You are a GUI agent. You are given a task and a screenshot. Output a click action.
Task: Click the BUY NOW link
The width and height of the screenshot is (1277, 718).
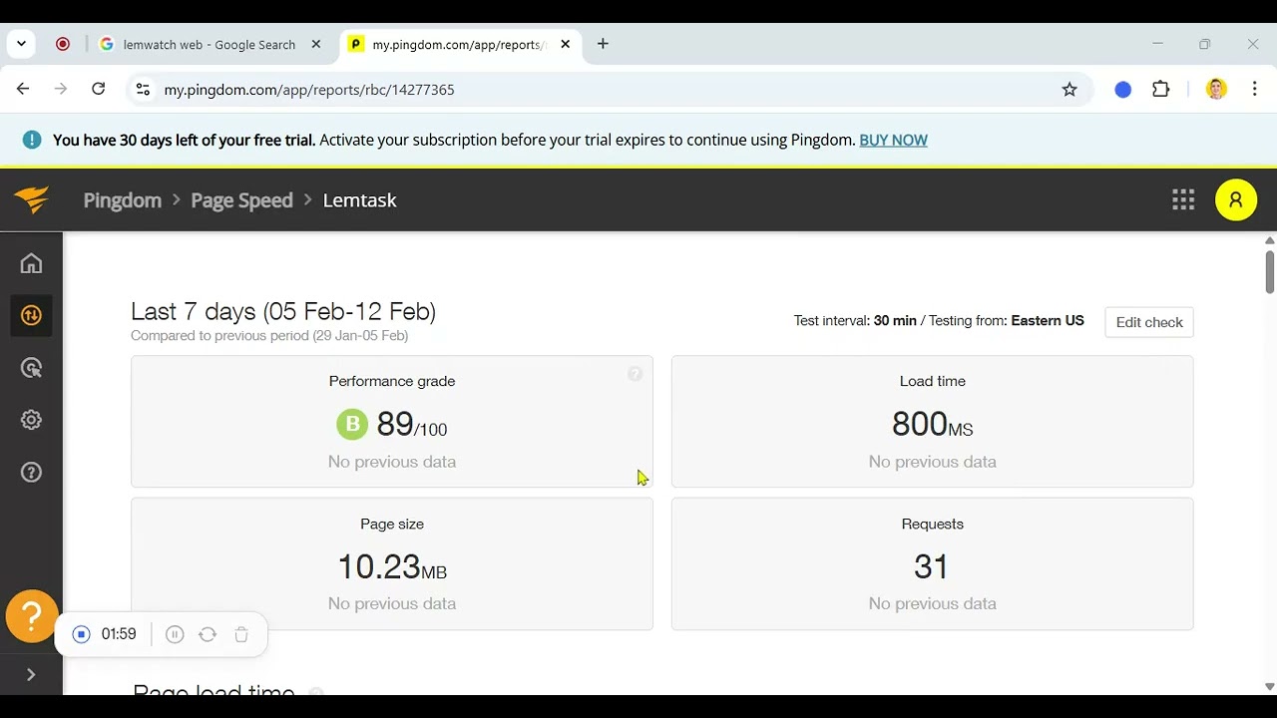[893, 140]
